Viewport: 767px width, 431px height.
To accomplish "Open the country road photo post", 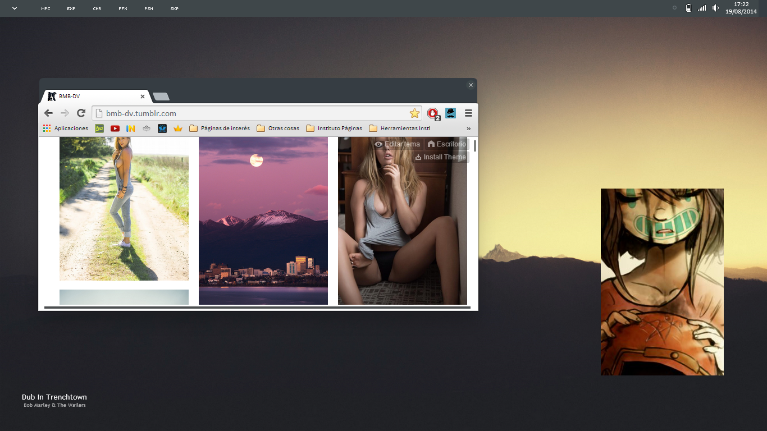I will [124, 209].
